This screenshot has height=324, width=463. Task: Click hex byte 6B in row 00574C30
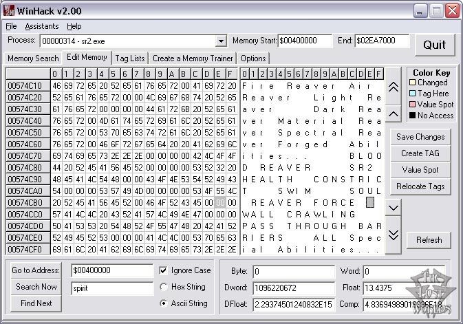pyautogui.click(x=185, y=109)
